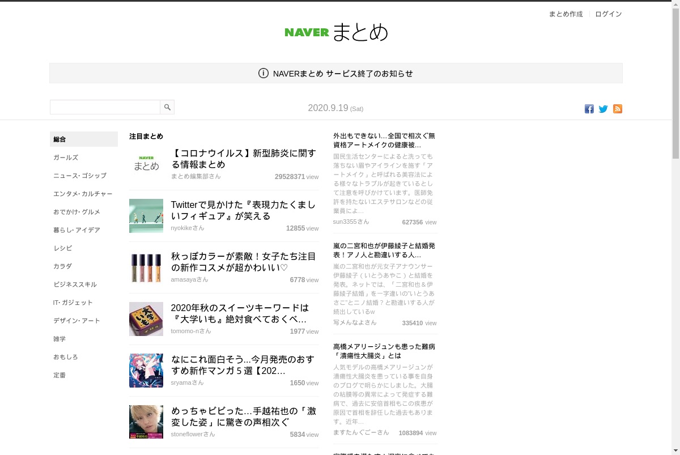This screenshot has height=455, width=680.
Task: Share via the Twitter bird icon
Action: tap(603, 109)
